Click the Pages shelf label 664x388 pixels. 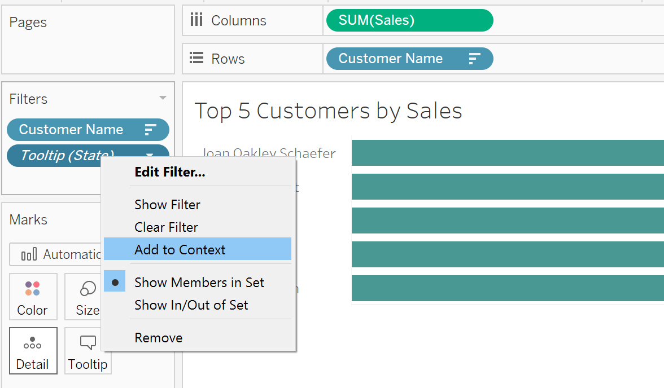pyautogui.click(x=28, y=22)
